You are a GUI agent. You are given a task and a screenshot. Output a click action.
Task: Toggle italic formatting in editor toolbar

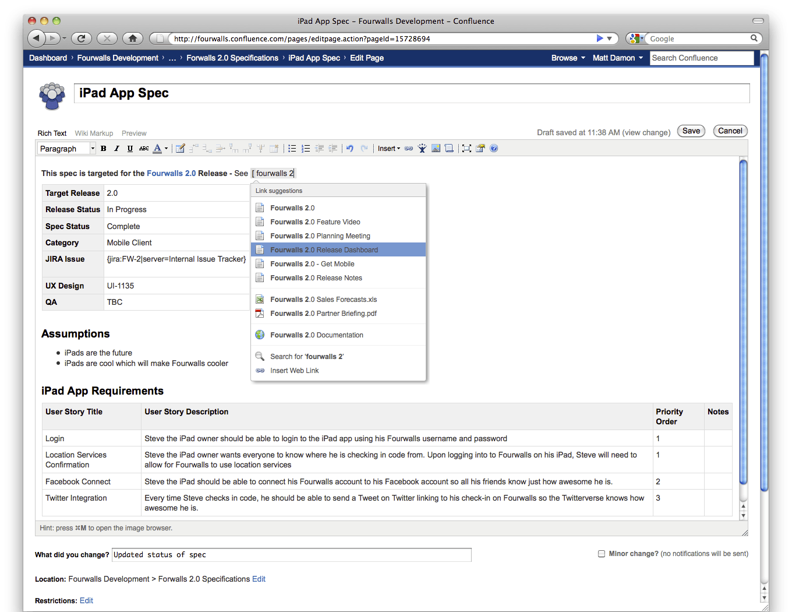(116, 149)
